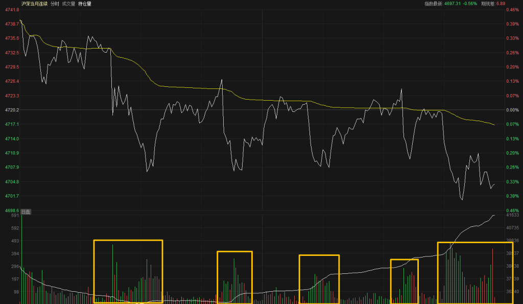This screenshot has height=304, width=523.
Task: Switch to the 分时 tab
Action: pyautogui.click(x=54, y=4)
